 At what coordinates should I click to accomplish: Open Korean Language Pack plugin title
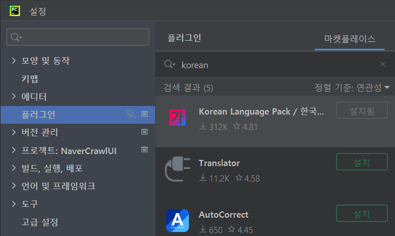(261, 112)
